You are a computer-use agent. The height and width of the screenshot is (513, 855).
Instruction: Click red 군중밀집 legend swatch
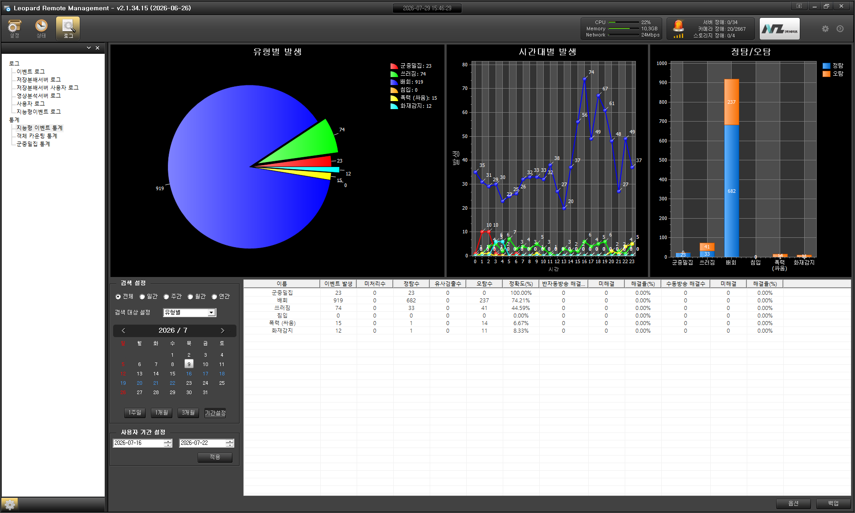pos(394,66)
